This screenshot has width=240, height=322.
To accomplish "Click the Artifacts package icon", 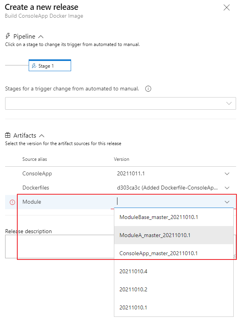I will 8,135.
